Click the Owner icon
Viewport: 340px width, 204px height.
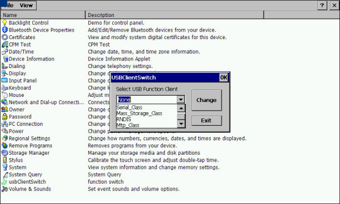click(x=5, y=109)
